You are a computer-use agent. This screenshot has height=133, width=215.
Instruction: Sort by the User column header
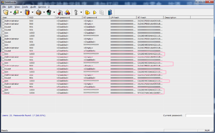click(x=15, y=17)
